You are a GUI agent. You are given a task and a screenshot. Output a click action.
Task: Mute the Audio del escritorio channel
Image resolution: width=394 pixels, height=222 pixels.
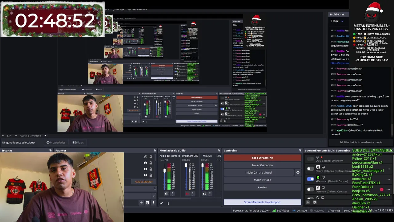(167, 194)
